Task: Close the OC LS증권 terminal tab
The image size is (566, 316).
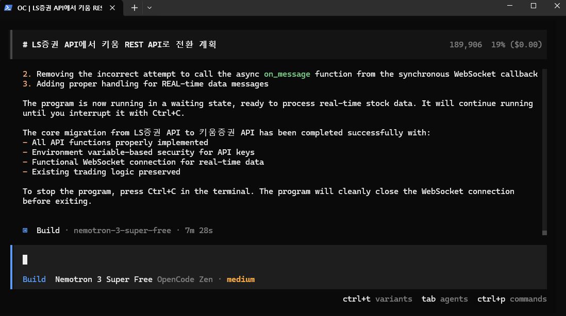Action: click(x=112, y=8)
